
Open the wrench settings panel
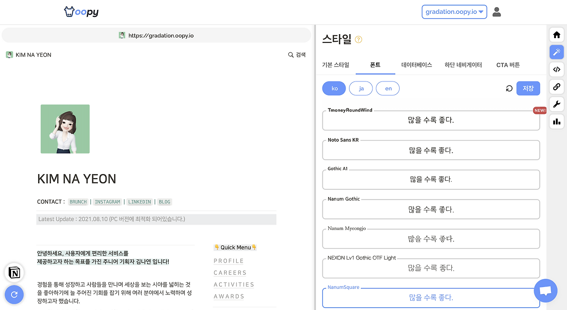556,104
